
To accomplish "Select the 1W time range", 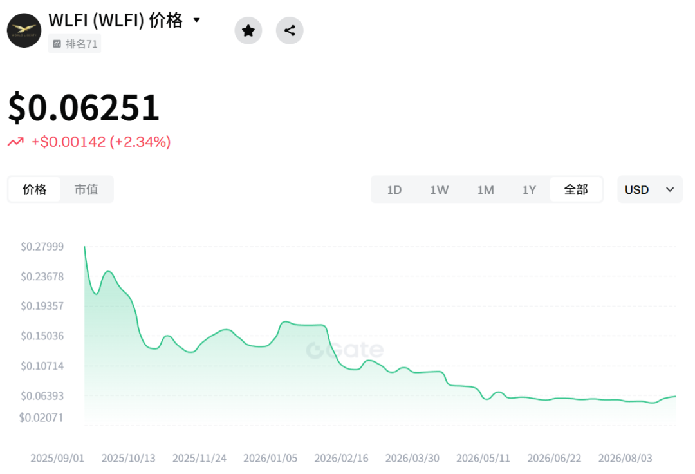I will (440, 190).
